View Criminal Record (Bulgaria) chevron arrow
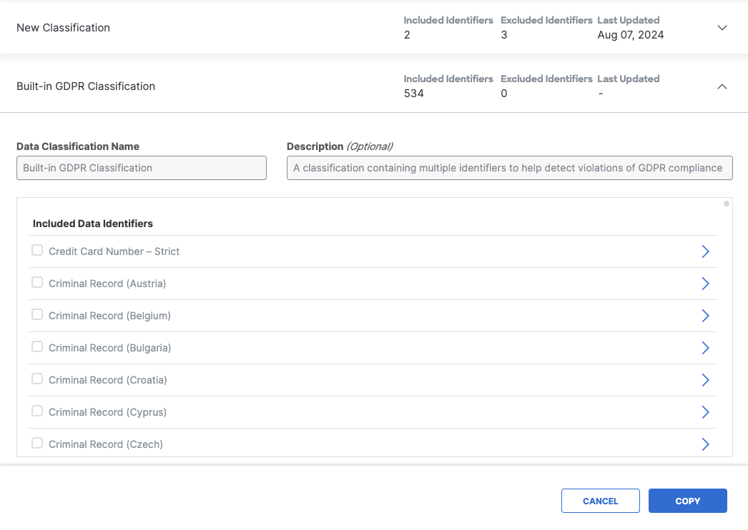Image resolution: width=748 pixels, height=530 pixels. pos(705,348)
